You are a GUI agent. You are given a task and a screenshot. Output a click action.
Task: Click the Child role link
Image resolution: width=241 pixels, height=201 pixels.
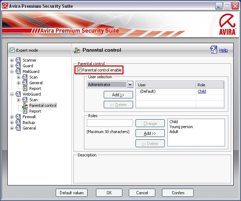click(202, 91)
